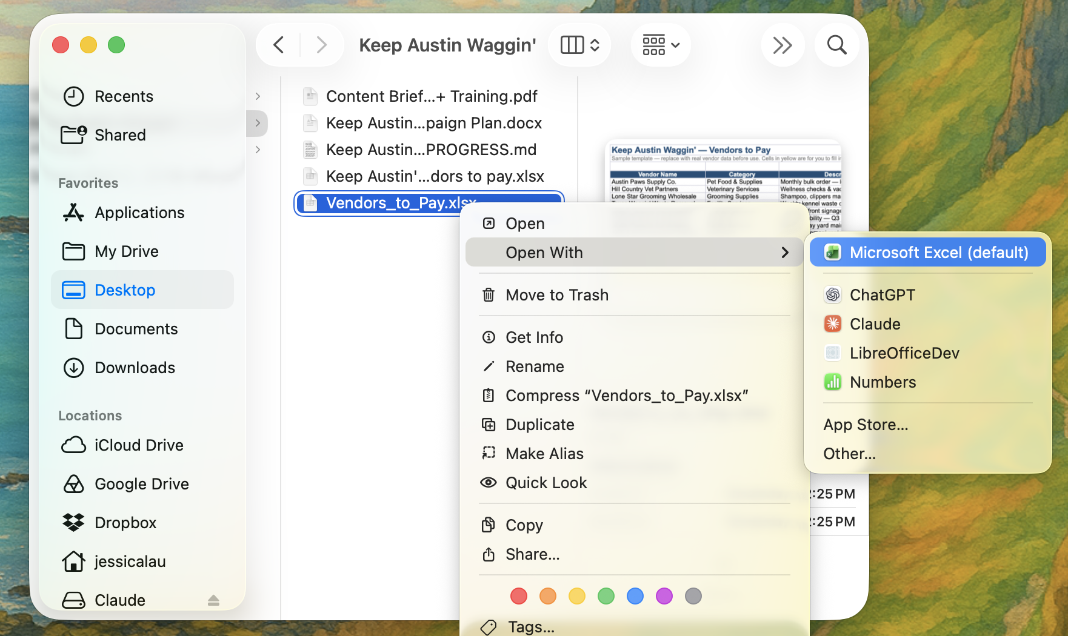Apply the blue tag color

click(635, 596)
